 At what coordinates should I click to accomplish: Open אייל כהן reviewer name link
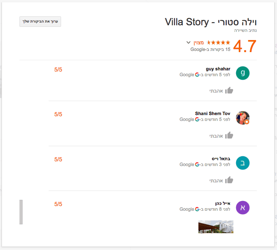(x=223, y=203)
